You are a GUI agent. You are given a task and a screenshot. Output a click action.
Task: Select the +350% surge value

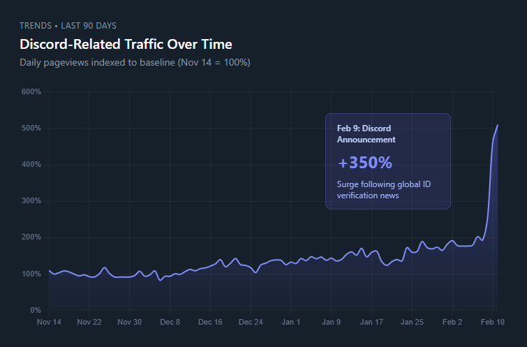(x=364, y=163)
